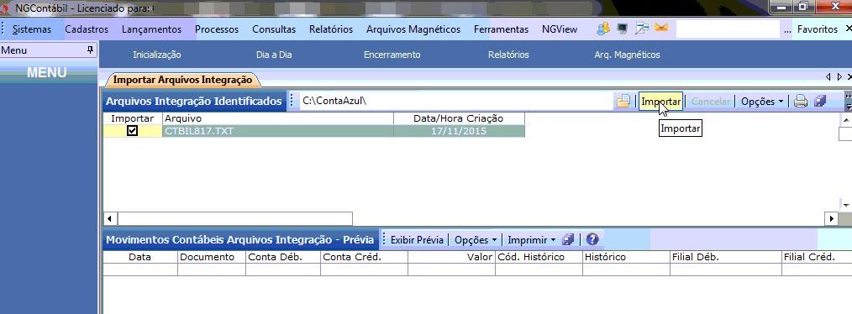
Task: Click the Valor column header
Action: click(x=451, y=257)
